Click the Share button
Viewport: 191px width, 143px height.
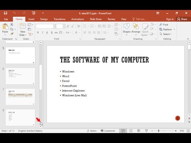(x=182, y=19)
